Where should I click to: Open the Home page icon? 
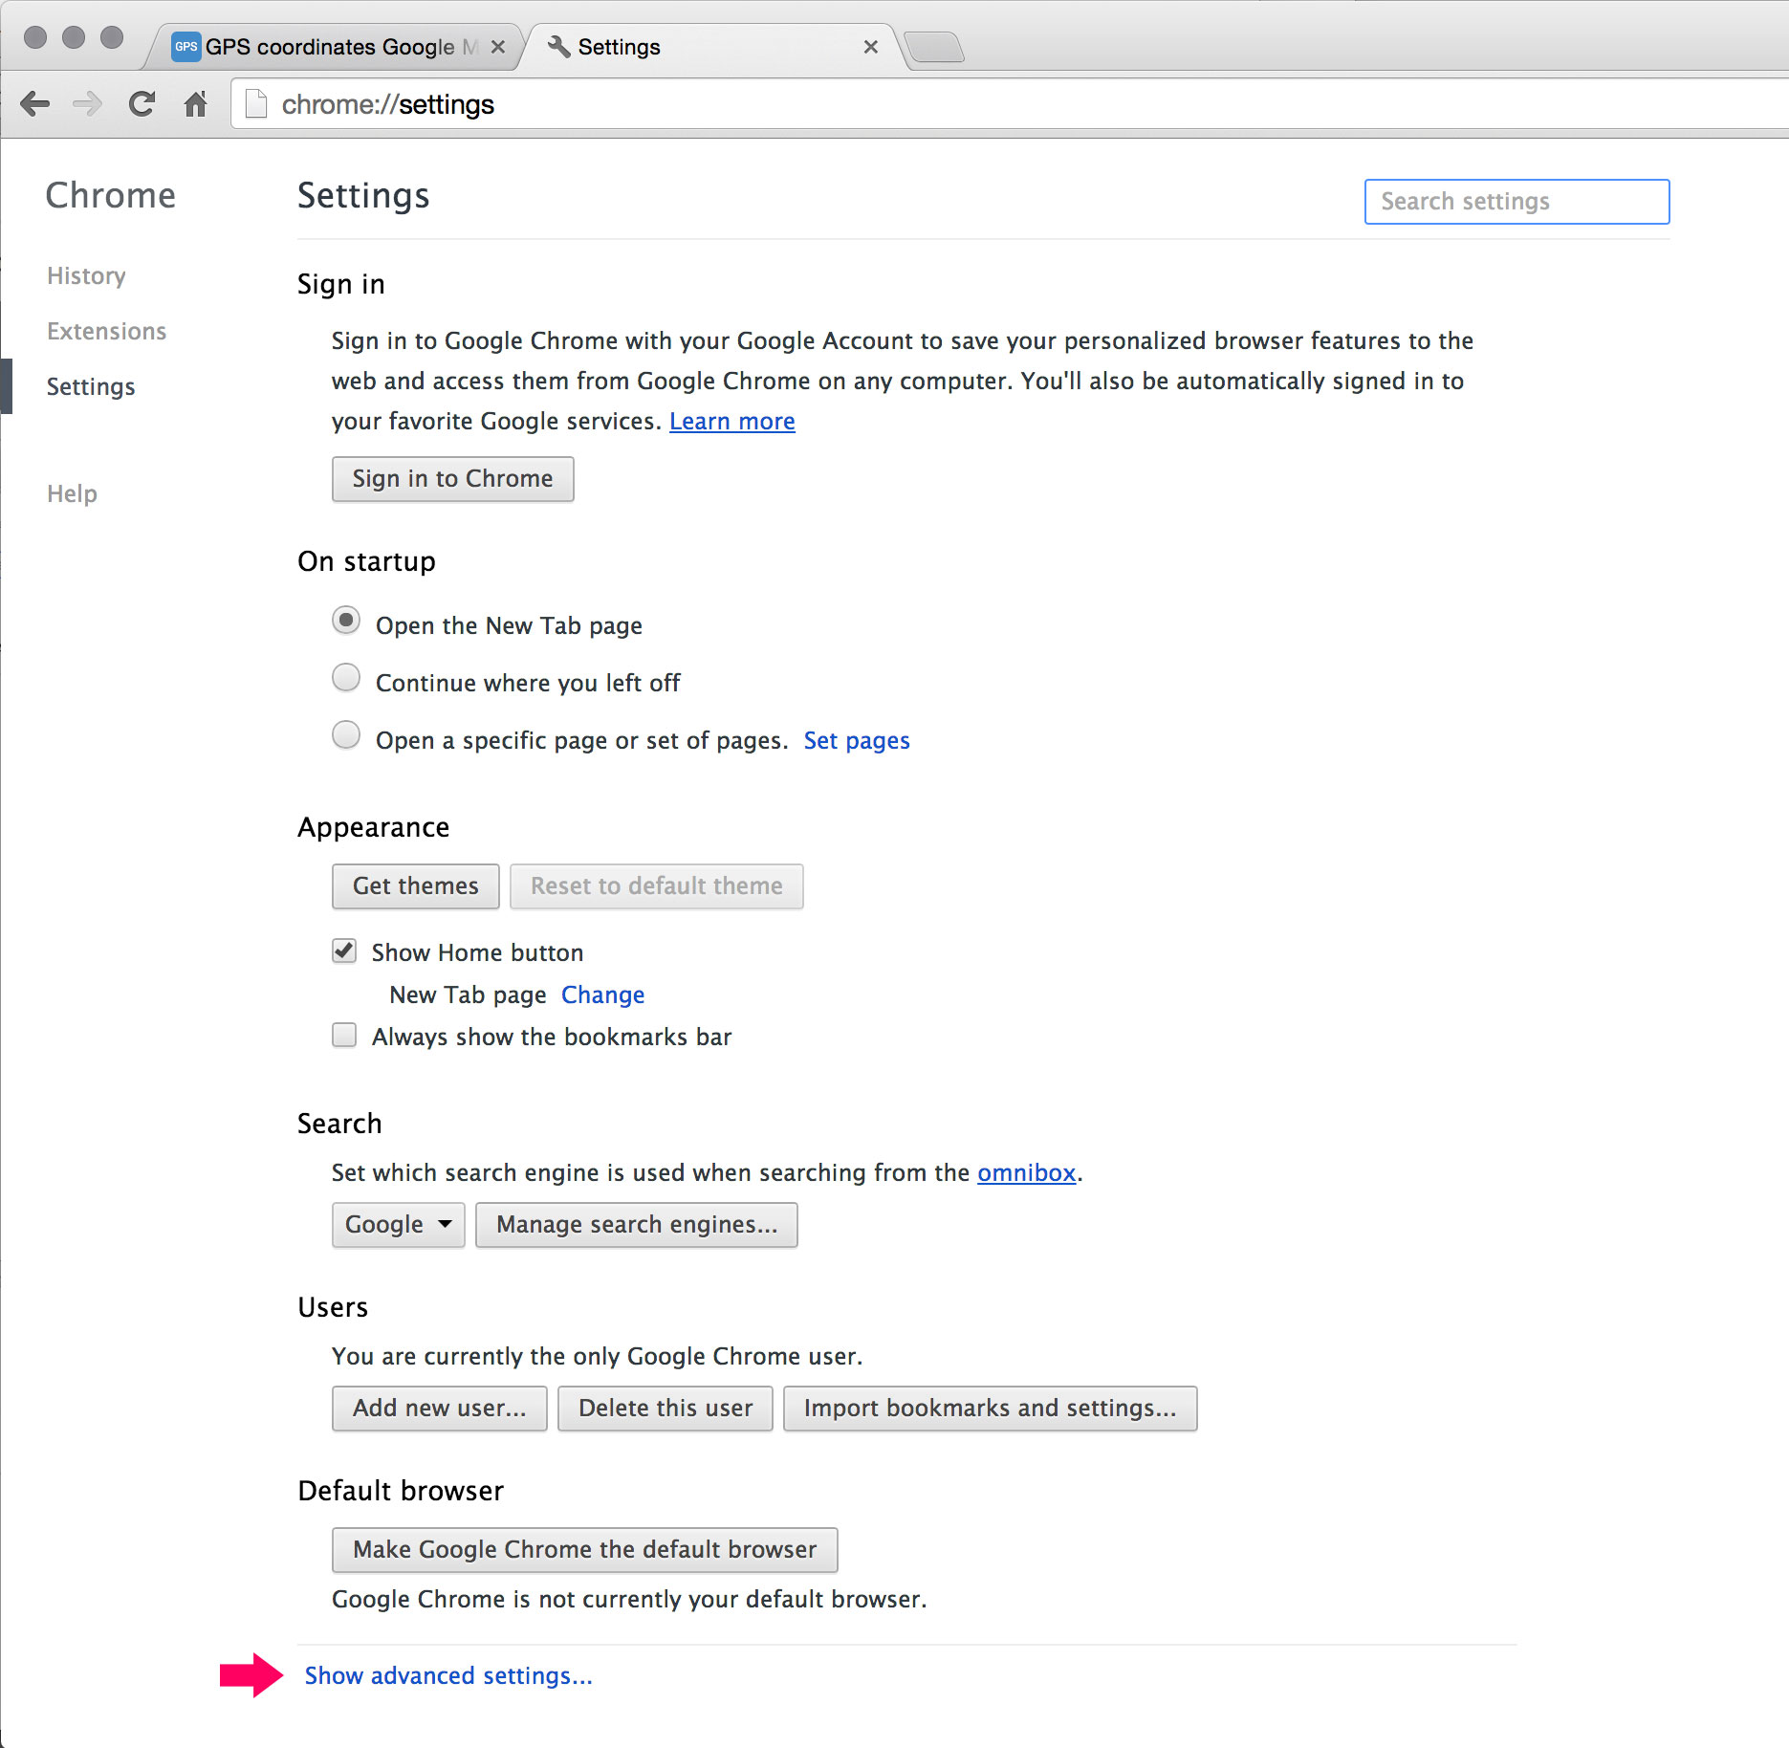click(x=195, y=103)
